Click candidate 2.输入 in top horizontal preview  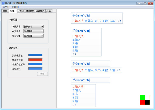89,21
